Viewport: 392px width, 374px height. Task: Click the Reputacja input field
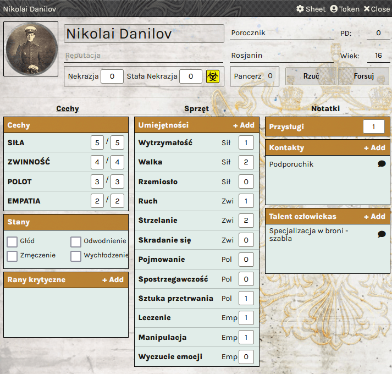click(x=143, y=56)
